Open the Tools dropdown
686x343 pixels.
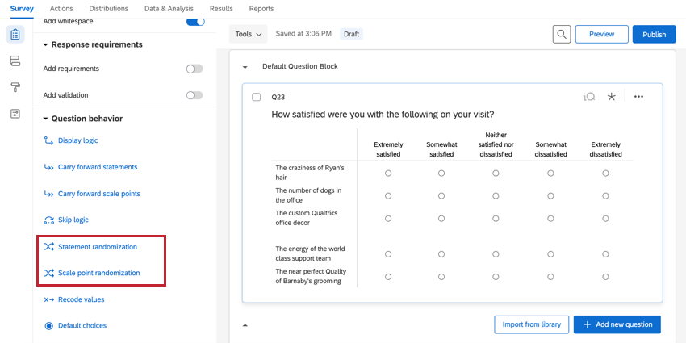click(x=248, y=34)
